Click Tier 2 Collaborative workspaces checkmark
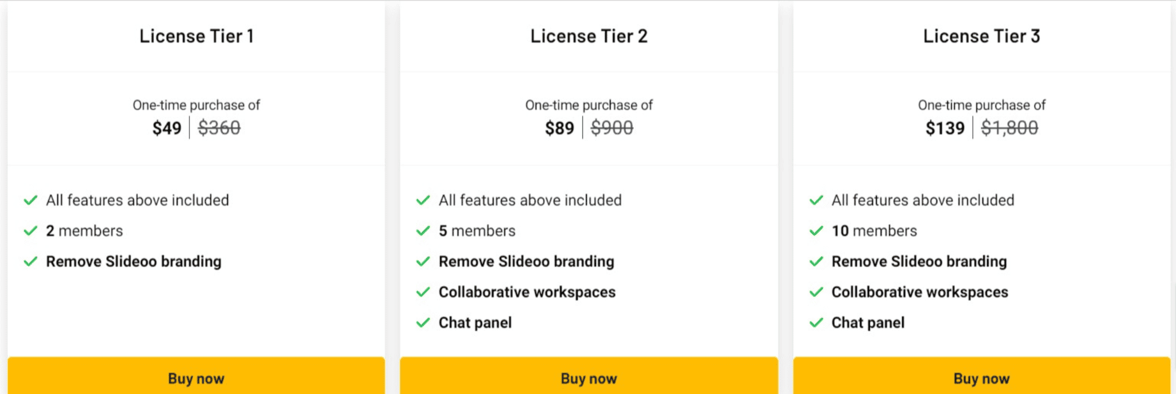Image resolution: width=1176 pixels, height=394 pixels. (x=423, y=292)
